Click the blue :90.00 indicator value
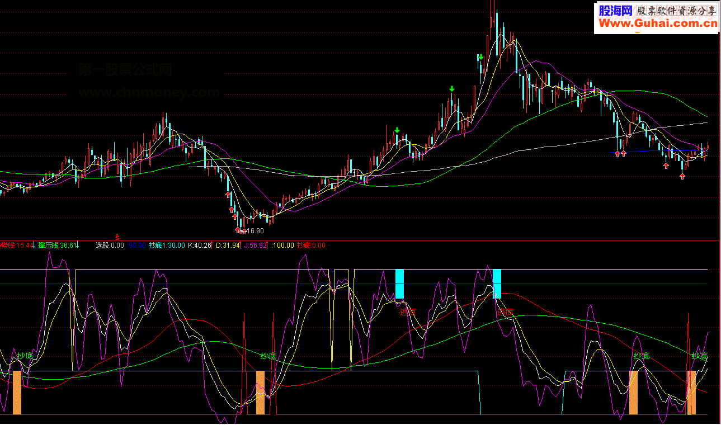This screenshot has width=721, height=425. (136, 245)
